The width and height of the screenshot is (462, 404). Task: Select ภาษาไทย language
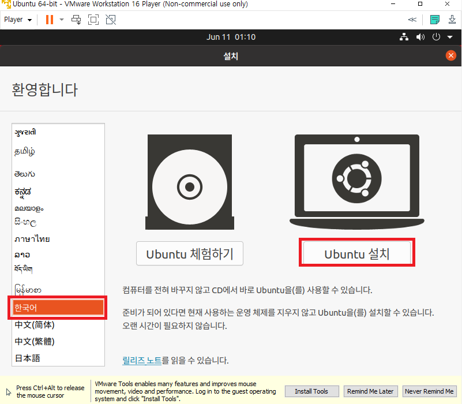(x=58, y=239)
